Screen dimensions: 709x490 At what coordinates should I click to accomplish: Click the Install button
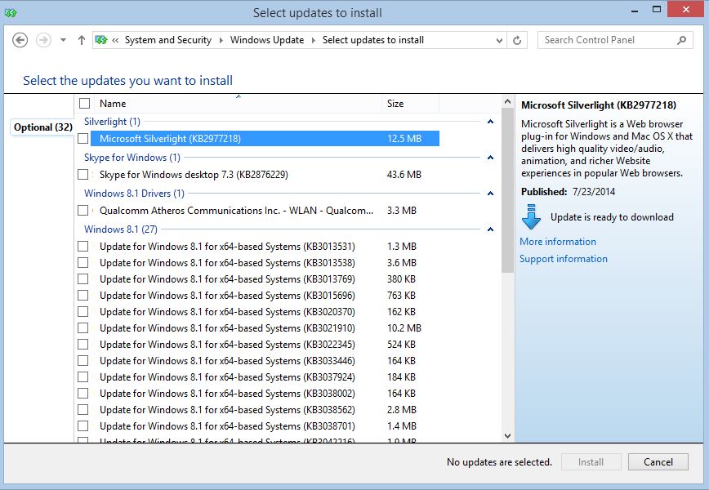(x=591, y=462)
